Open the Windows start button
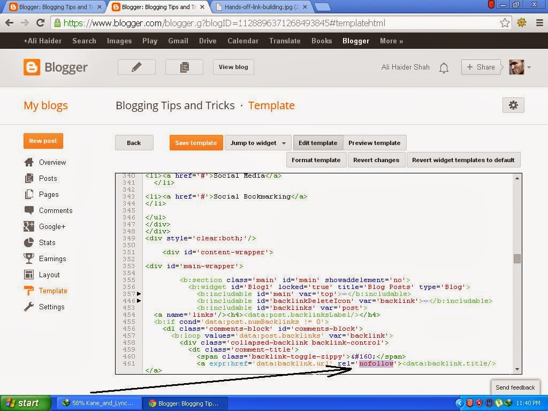The image size is (548, 411). pyautogui.click(x=25, y=404)
